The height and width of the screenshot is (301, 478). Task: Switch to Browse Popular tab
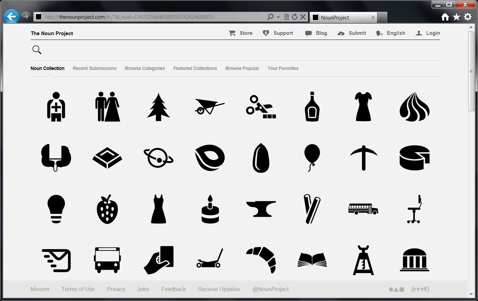(242, 68)
